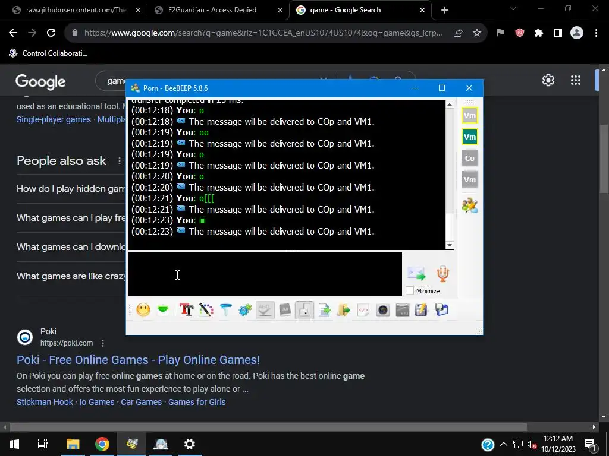609x456 pixels.
Task: Toggle the Chrome side panel
Action: point(558,33)
